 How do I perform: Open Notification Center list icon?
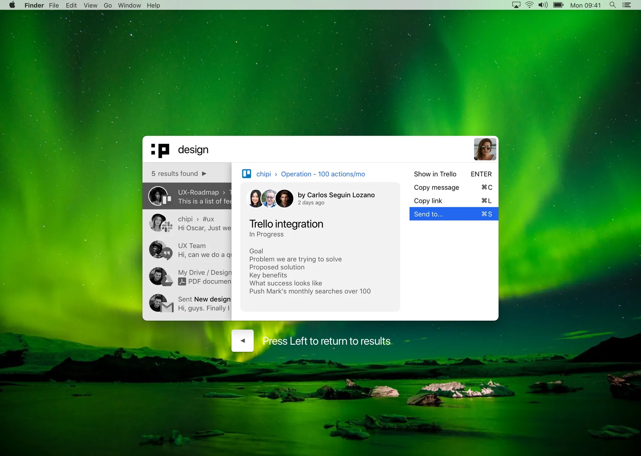tap(627, 5)
